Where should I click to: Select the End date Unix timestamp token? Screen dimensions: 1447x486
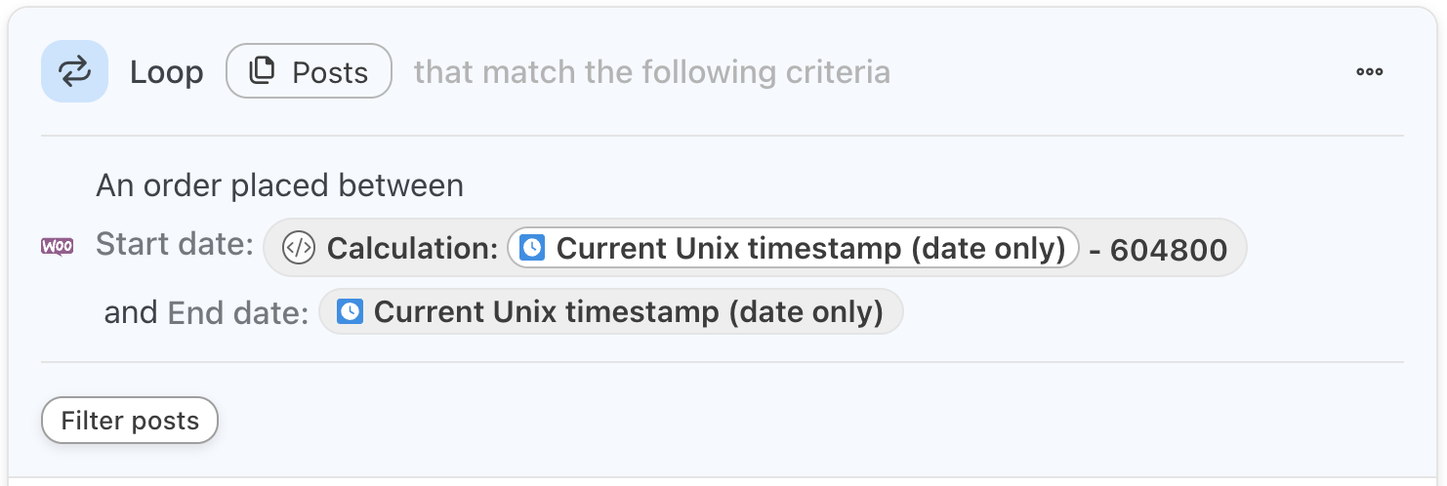[611, 312]
